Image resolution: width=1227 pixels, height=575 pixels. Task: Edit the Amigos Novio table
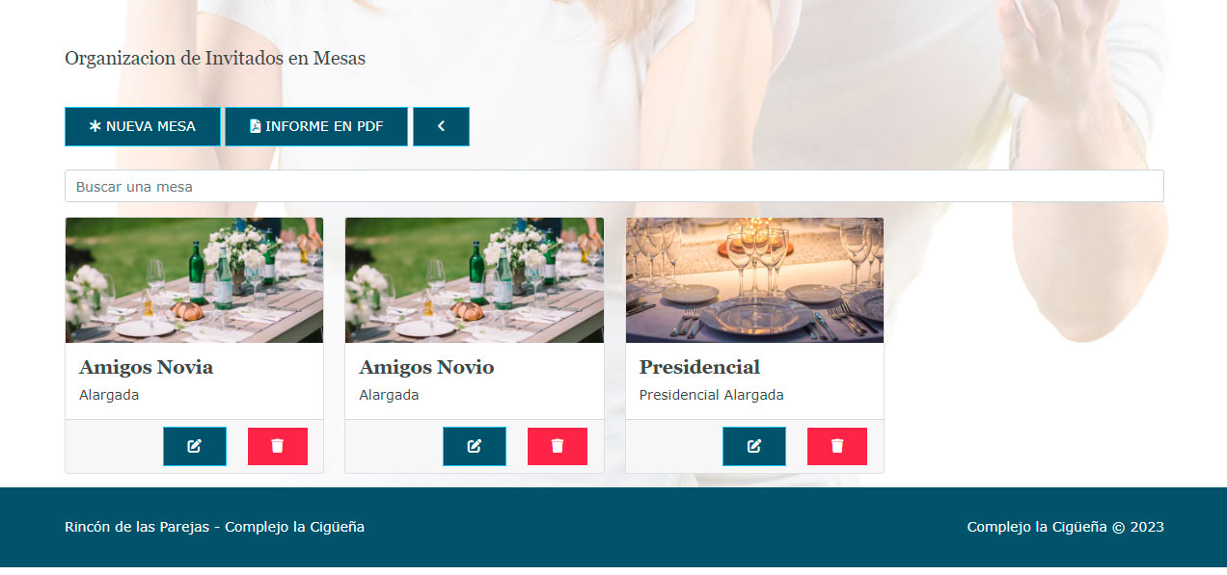[475, 446]
